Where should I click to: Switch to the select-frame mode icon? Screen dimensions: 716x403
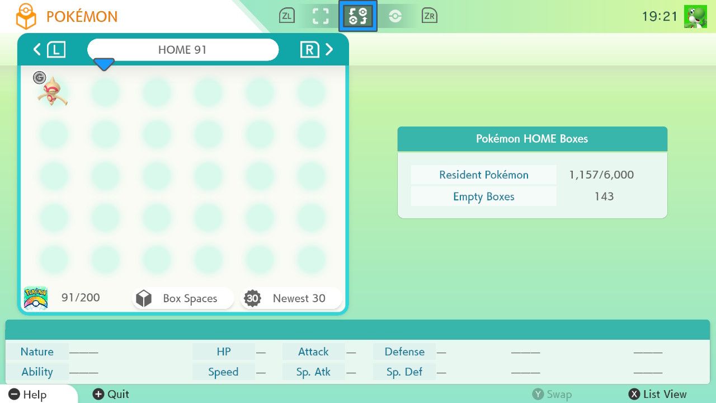321,16
